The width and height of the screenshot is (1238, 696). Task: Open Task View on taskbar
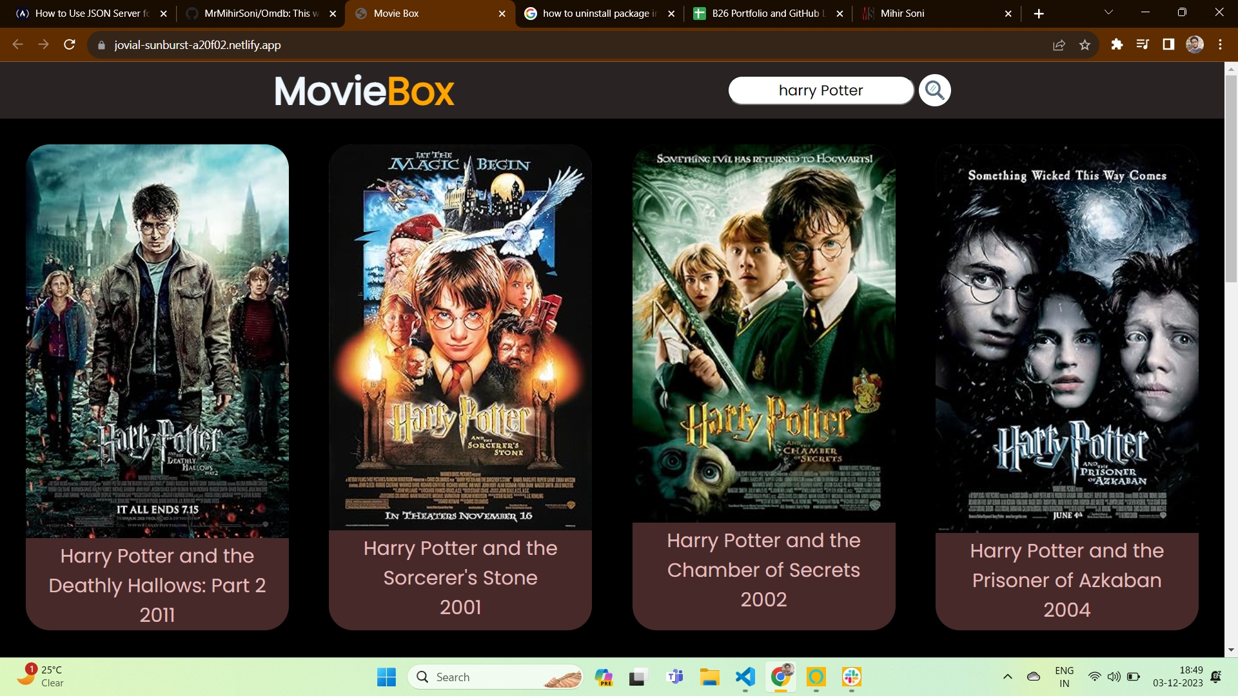click(x=638, y=677)
